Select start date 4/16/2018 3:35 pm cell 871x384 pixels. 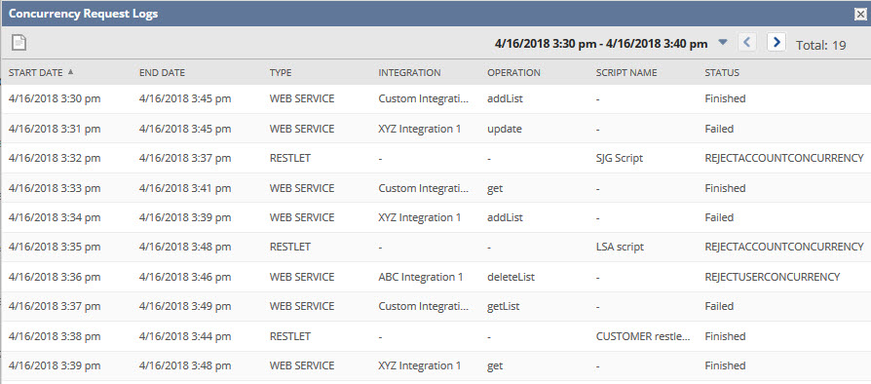(x=55, y=247)
